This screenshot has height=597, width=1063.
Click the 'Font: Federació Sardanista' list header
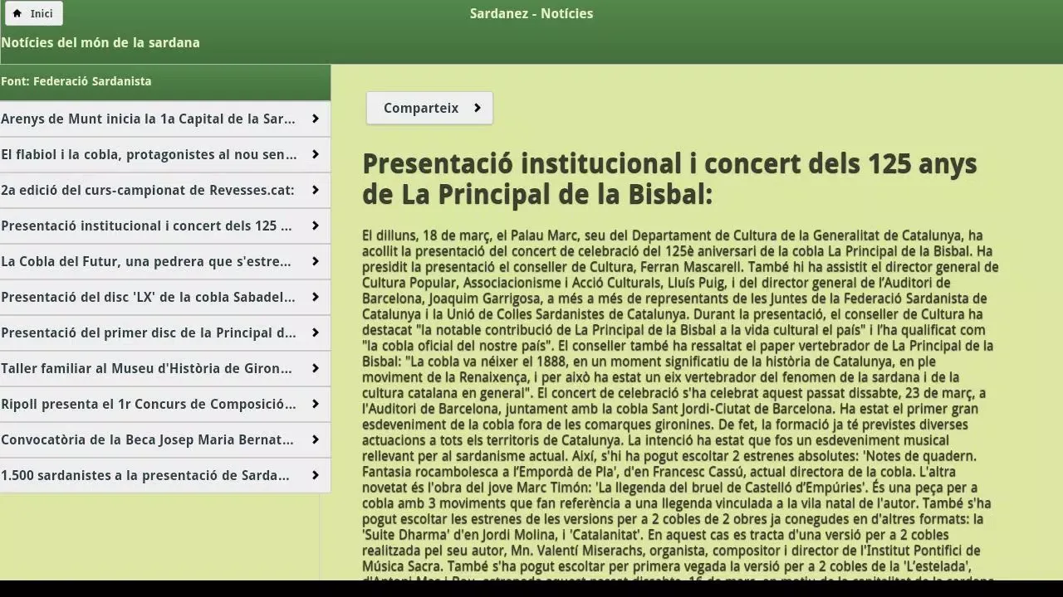[165, 82]
